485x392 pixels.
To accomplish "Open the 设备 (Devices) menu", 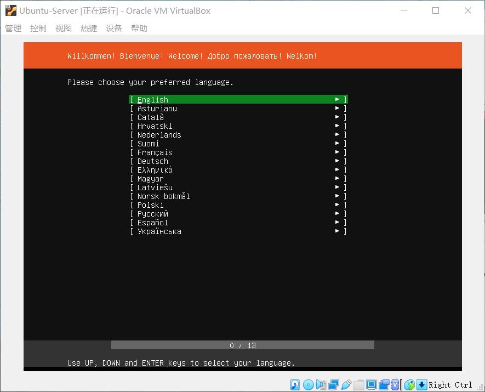I will coord(113,28).
